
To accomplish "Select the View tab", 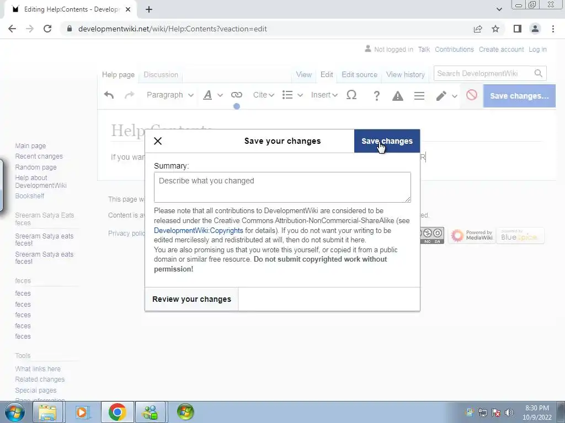I will [x=304, y=74].
